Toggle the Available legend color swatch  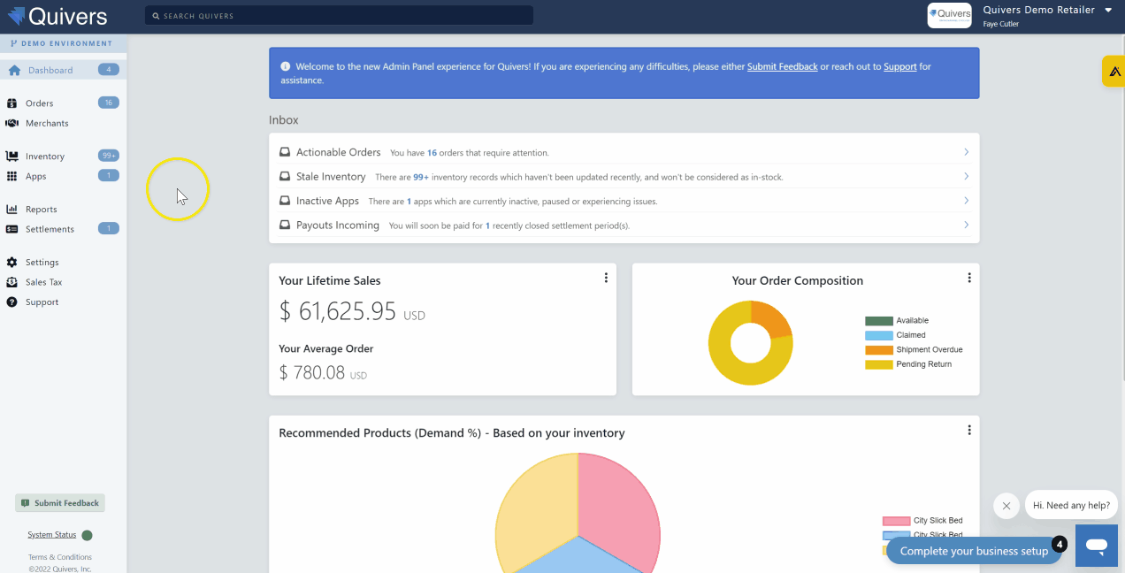(879, 321)
